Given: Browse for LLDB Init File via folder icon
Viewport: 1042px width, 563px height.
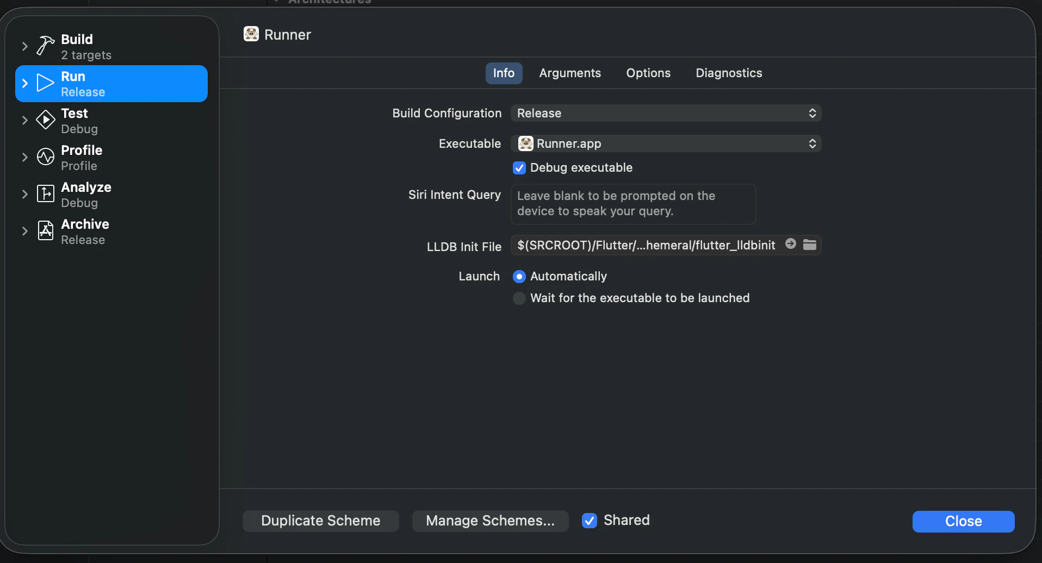Looking at the screenshot, I should click(810, 245).
